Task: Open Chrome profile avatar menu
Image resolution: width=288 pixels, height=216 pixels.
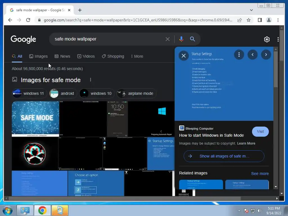Action: tap(269, 20)
